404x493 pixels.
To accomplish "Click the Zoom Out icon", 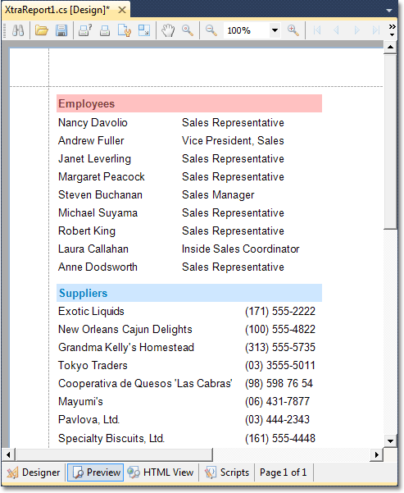I will point(211,30).
